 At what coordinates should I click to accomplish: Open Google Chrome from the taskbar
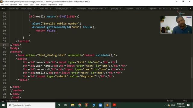coord(80,105)
